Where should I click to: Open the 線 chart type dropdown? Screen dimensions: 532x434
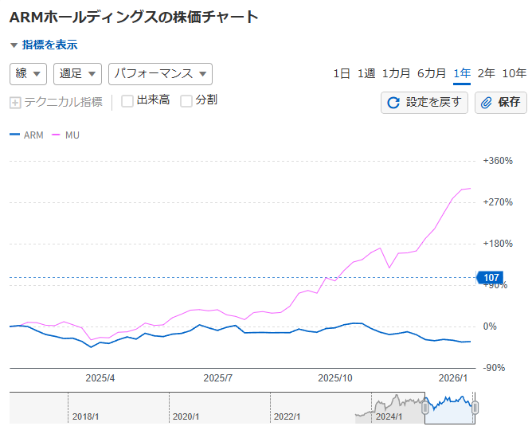tap(28, 73)
